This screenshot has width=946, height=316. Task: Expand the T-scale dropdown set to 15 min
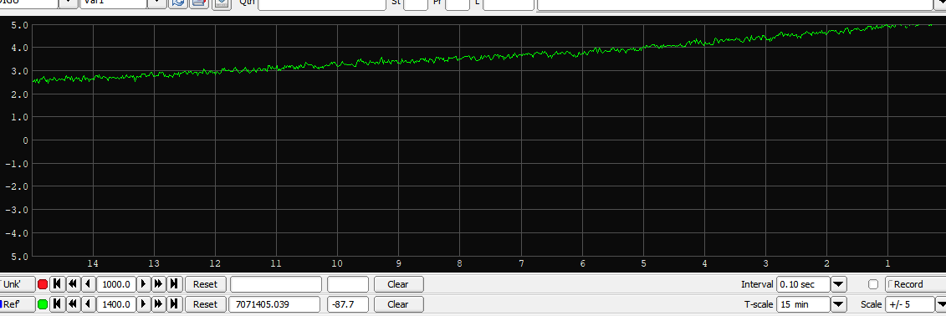click(839, 304)
